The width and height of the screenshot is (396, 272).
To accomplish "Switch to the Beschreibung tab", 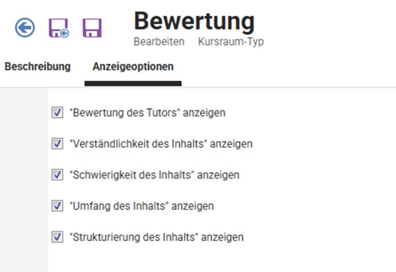I will (38, 67).
